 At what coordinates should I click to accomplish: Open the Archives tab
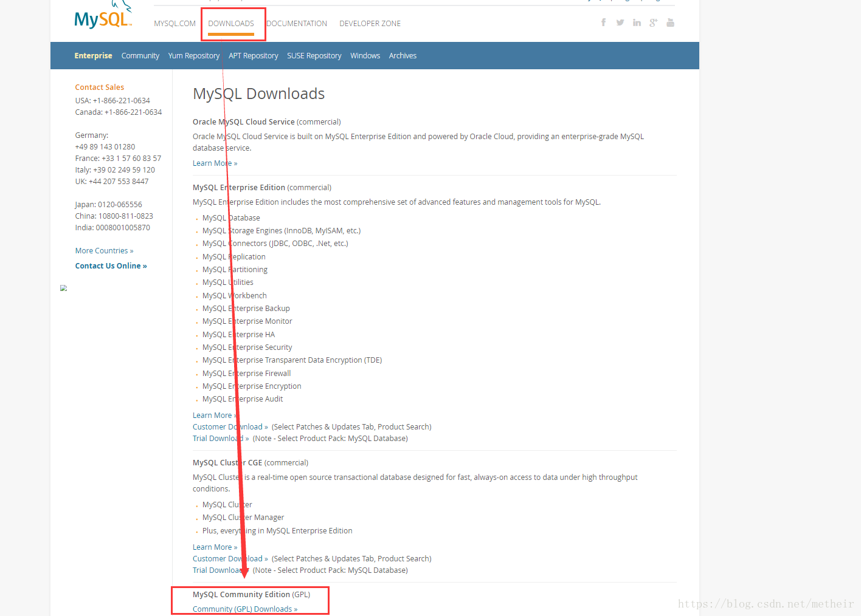pyautogui.click(x=403, y=55)
